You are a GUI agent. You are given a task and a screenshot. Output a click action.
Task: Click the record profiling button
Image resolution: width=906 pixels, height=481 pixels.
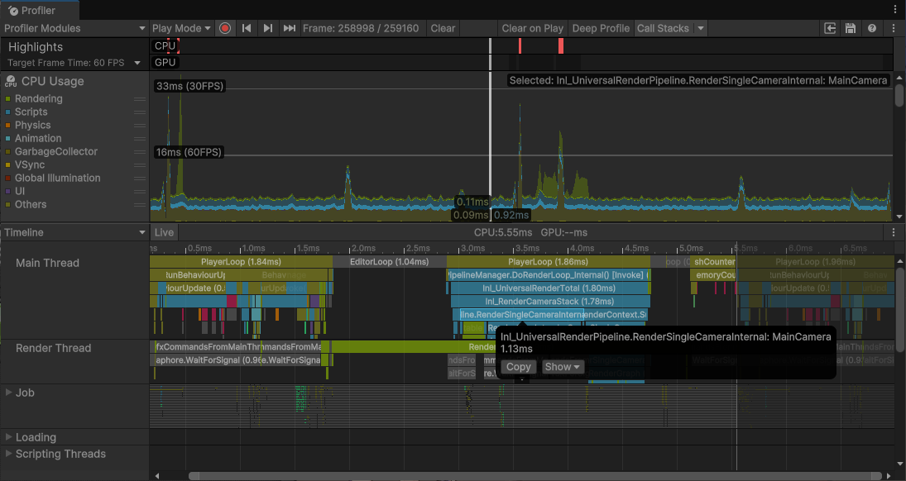click(x=225, y=28)
